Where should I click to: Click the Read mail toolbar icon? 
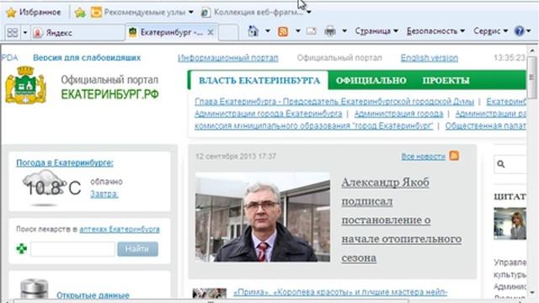point(311,31)
